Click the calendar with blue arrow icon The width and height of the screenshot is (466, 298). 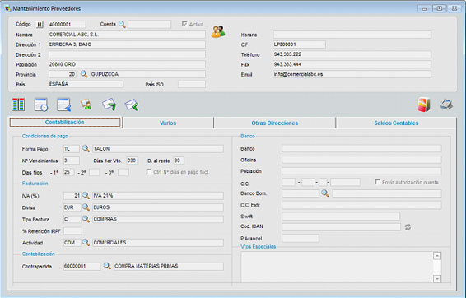pos(64,105)
